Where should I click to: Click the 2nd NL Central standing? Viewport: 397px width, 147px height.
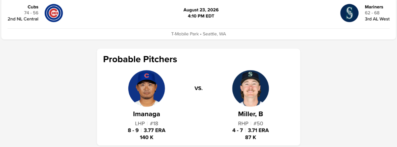pyautogui.click(x=23, y=19)
